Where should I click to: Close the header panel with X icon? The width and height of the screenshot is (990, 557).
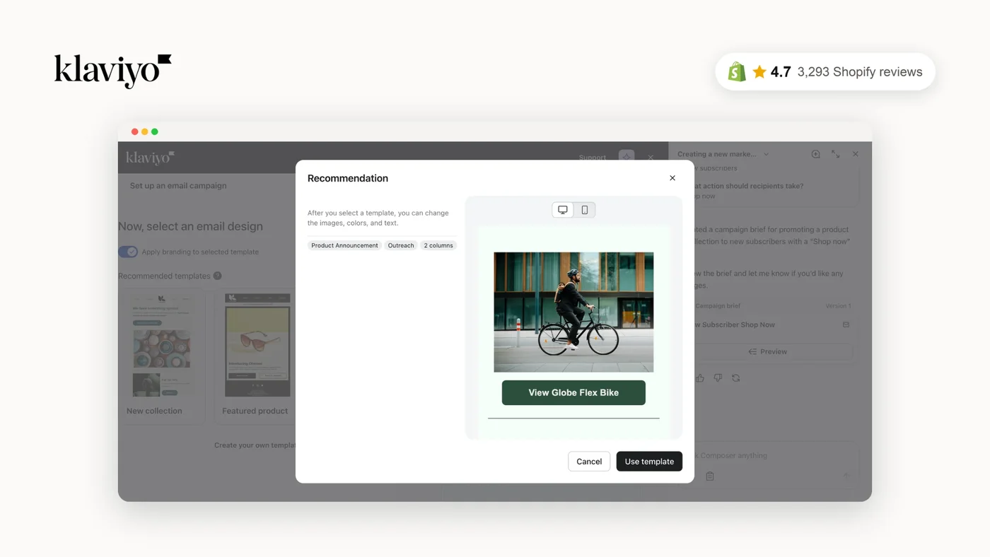point(651,158)
